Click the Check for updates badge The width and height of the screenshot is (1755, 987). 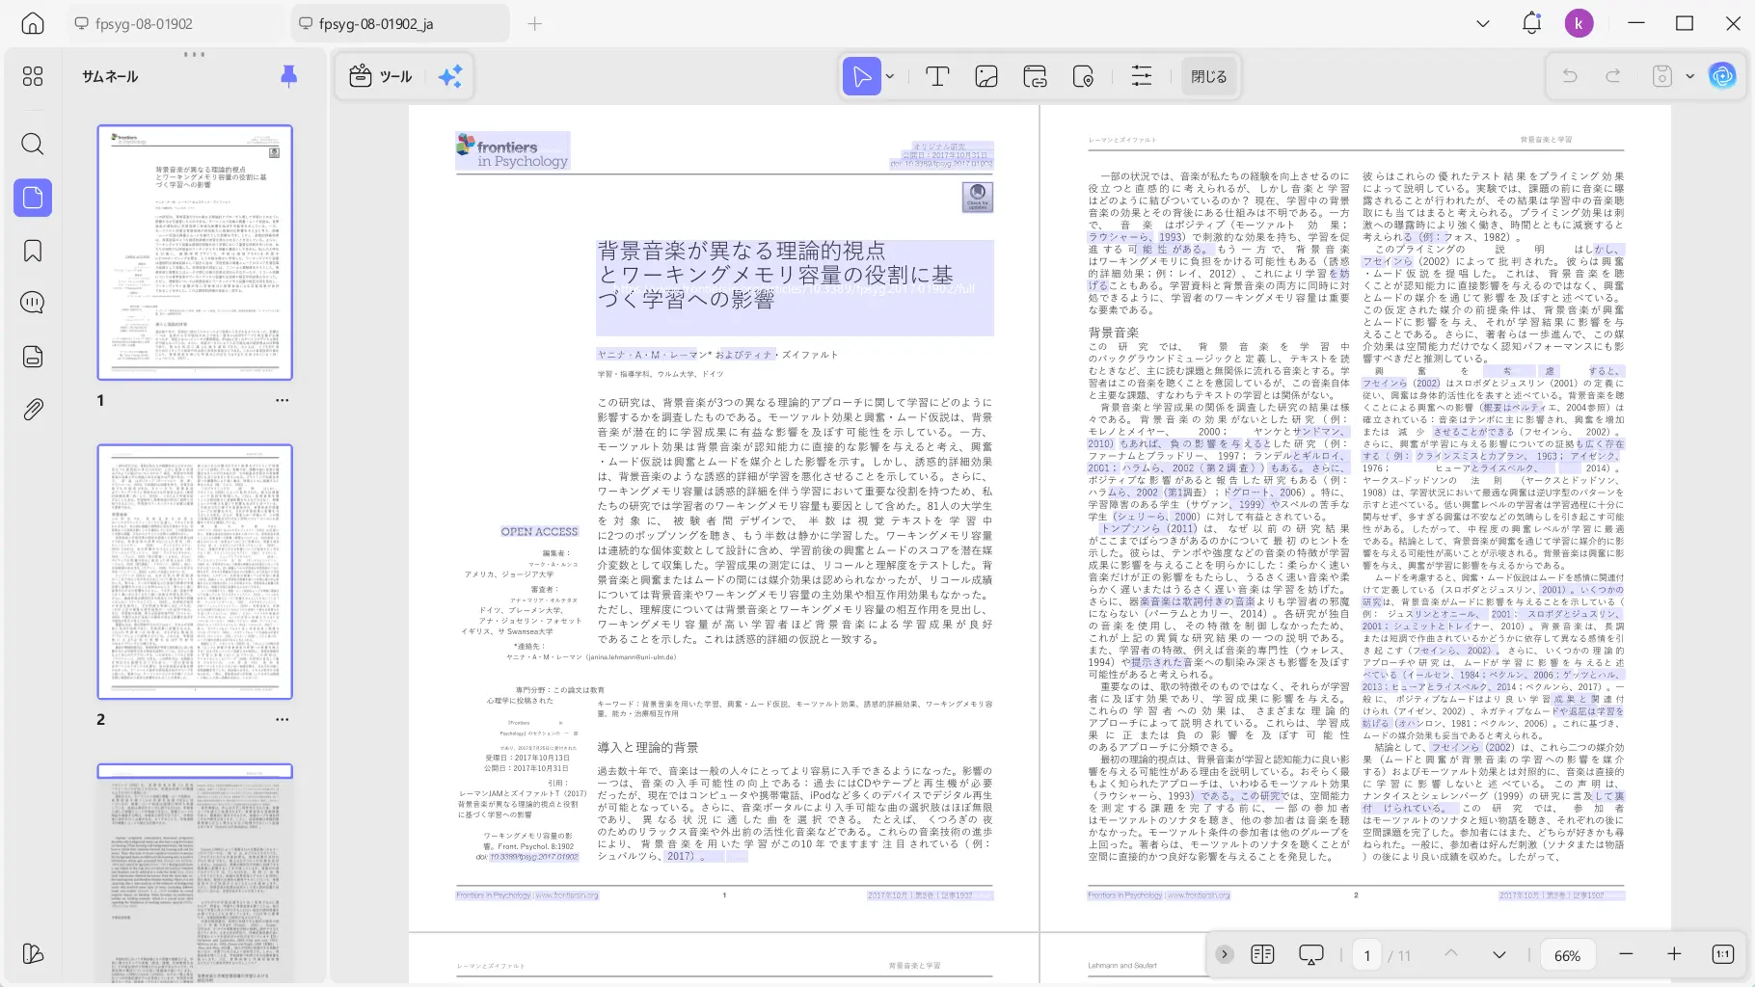[x=977, y=198]
